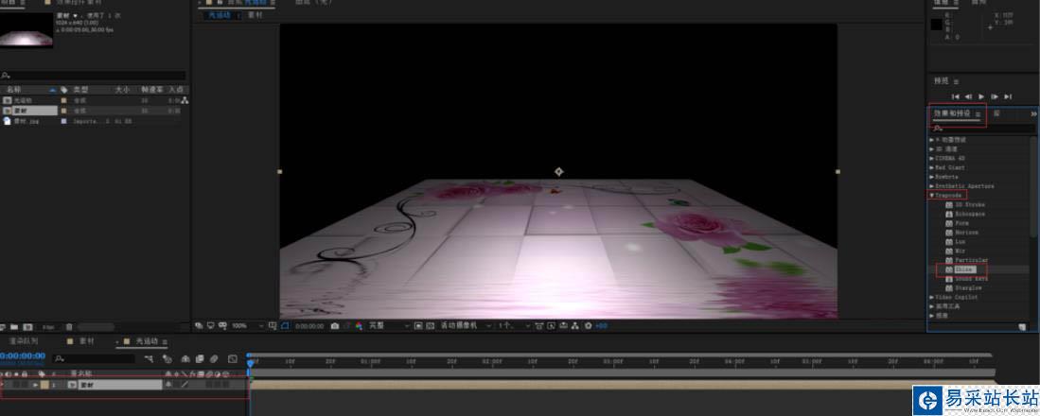Screen dimensions: 1040x416
Task: Expand the Synthetic Aperture effects folder
Action: (x=932, y=186)
